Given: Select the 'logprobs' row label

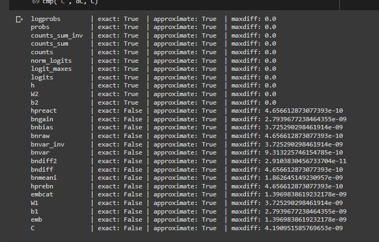Looking at the screenshot, I should click(x=46, y=19).
